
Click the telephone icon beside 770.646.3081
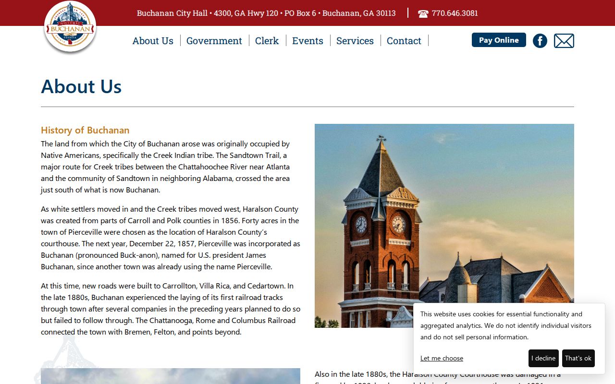(x=423, y=14)
